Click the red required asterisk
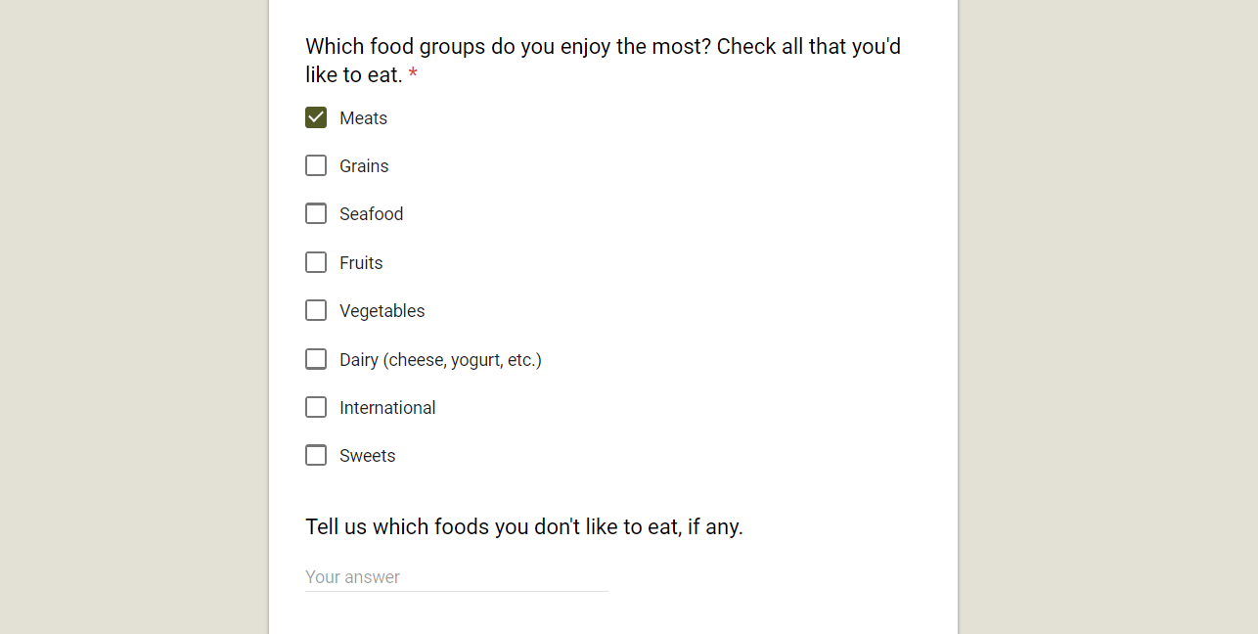Image resolution: width=1258 pixels, height=634 pixels. click(x=413, y=75)
